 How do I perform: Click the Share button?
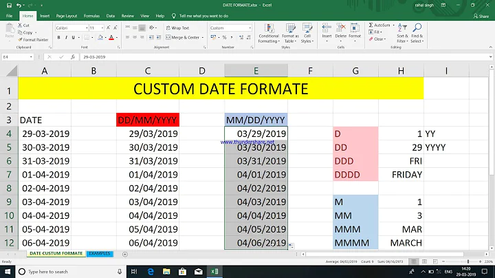pos(481,16)
